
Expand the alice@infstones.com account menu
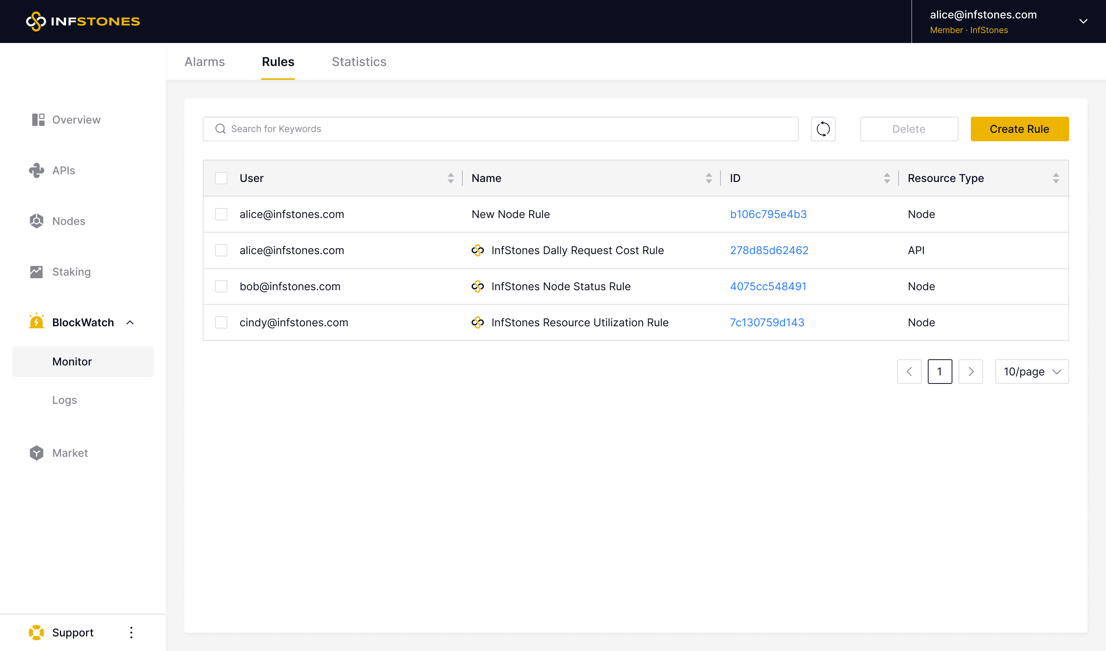[x=1083, y=21]
